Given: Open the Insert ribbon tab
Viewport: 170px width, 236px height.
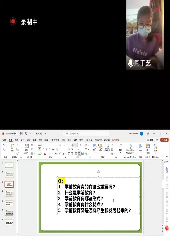Looking at the screenshot, I should click(x=22, y=140).
